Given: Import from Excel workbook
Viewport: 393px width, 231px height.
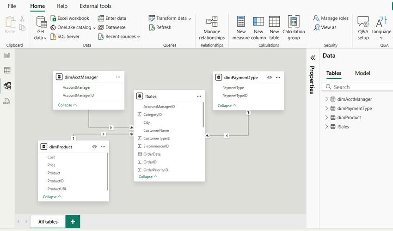Looking at the screenshot, I should pos(70,18).
